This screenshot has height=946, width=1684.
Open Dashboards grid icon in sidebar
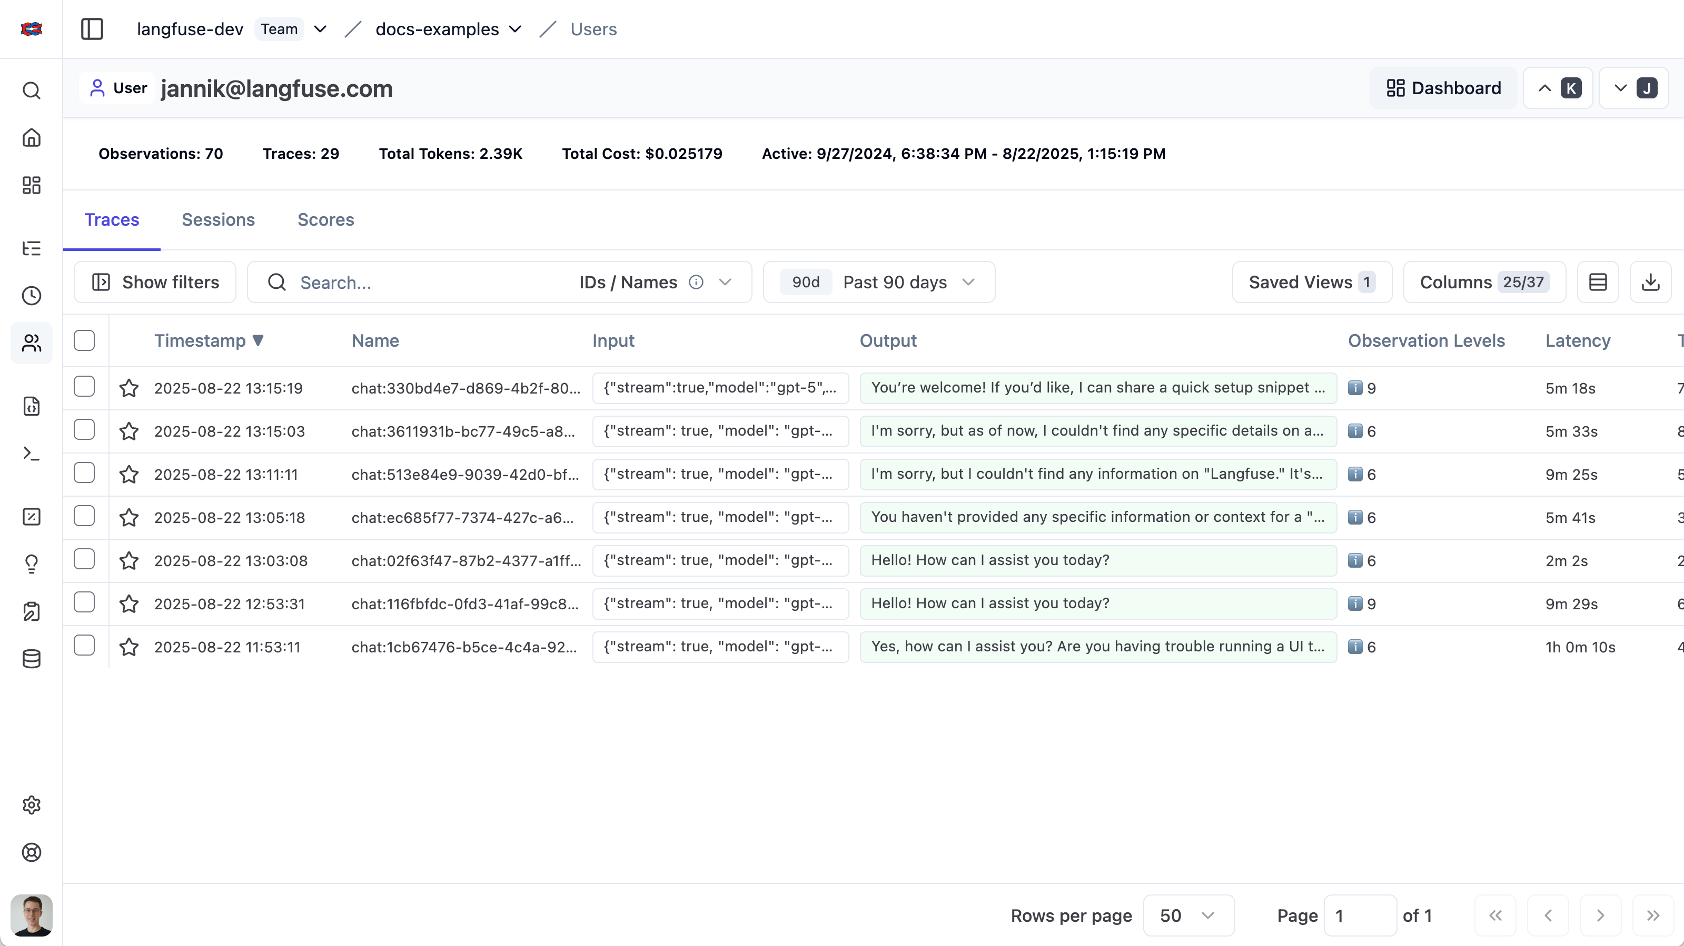(x=32, y=185)
